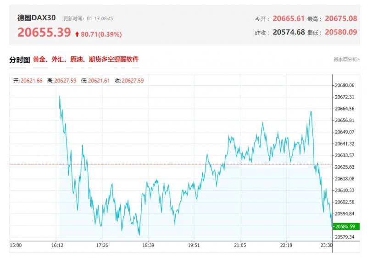The width and height of the screenshot is (367, 258).
Task: Click the y-axis label 20672.31
Action: 345,97
